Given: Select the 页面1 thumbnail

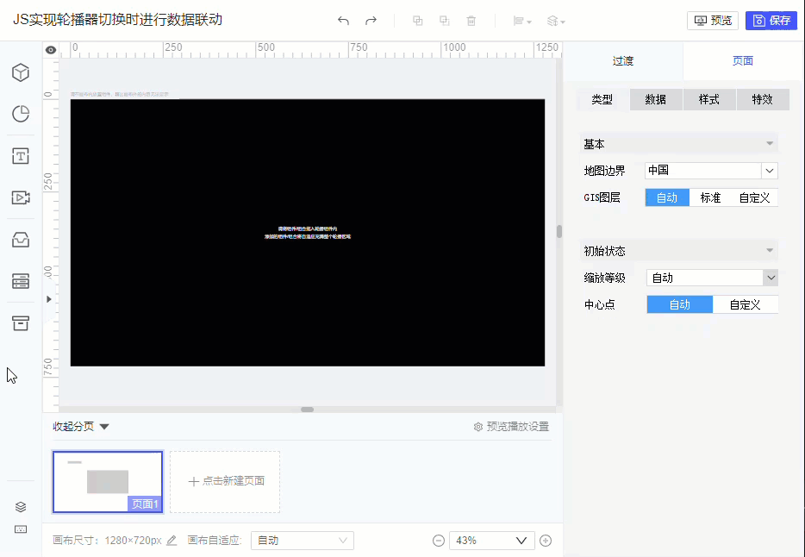Looking at the screenshot, I should click(x=108, y=481).
